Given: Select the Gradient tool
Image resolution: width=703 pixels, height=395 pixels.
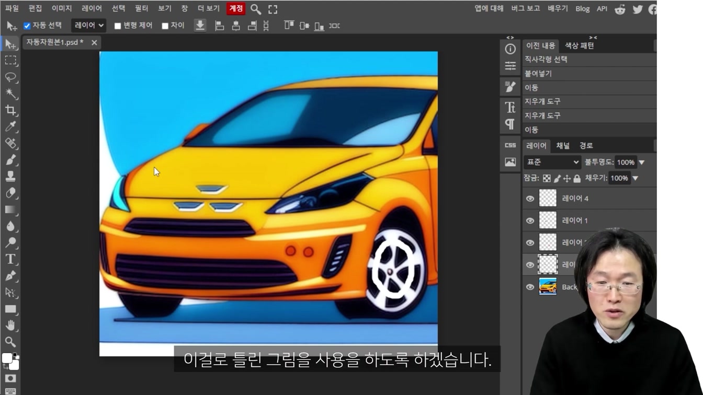Looking at the screenshot, I should point(10,210).
